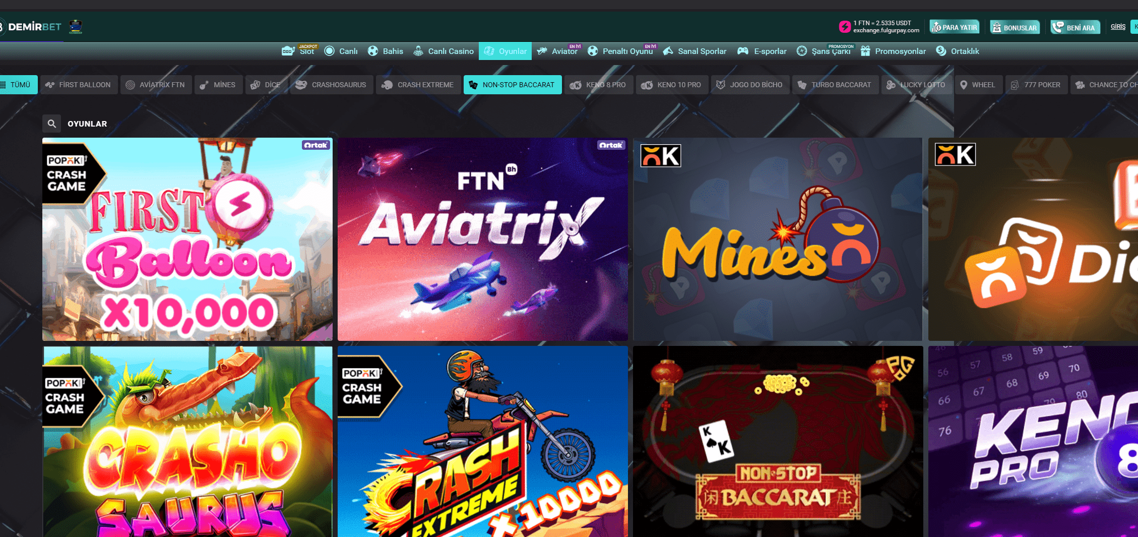1138x537 pixels.
Task: Select the NON-STOP BACCARAT category
Action: point(513,85)
